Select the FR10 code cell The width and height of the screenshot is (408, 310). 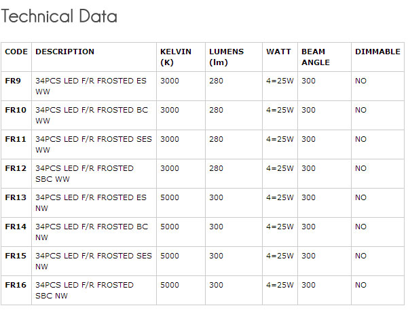pos(16,110)
